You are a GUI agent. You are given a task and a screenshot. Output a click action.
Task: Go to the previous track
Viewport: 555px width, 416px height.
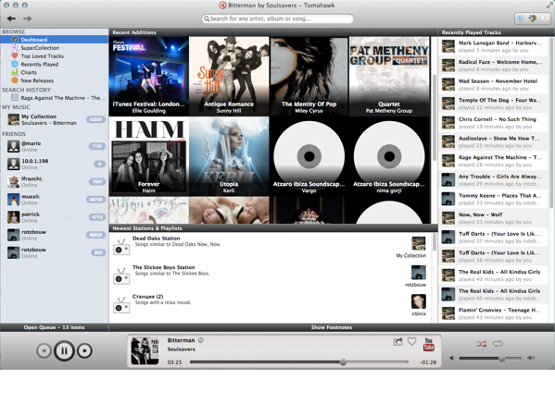pyautogui.click(x=44, y=350)
